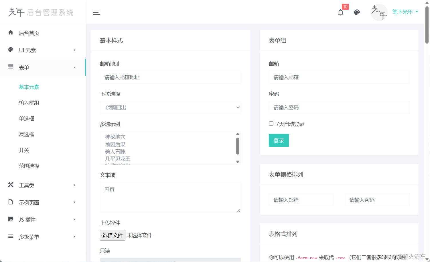Click the multi-select list down scroll arrow
Screen dimensions: 430x262
click(x=238, y=162)
